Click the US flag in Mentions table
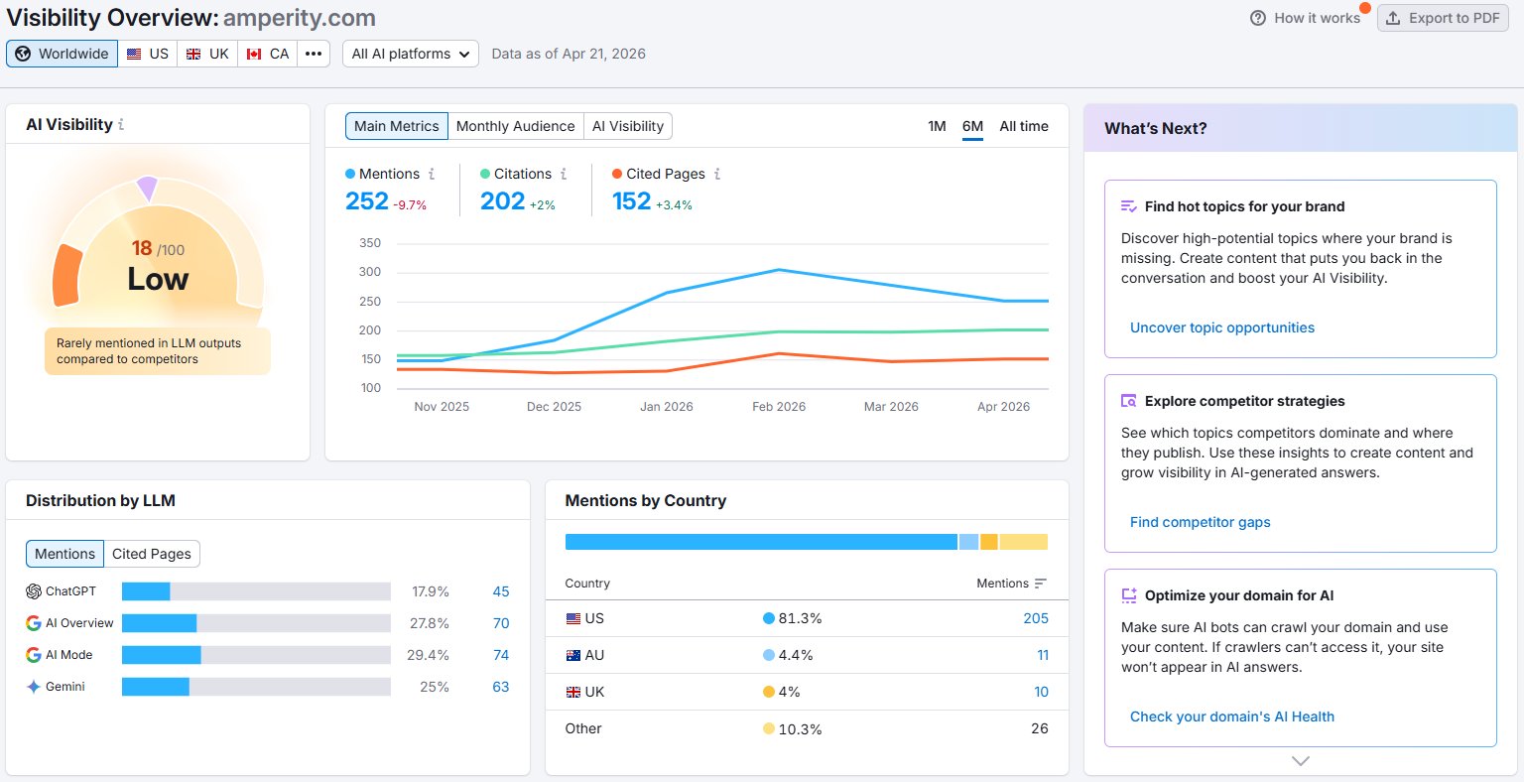 pyautogui.click(x=572, y=618)
